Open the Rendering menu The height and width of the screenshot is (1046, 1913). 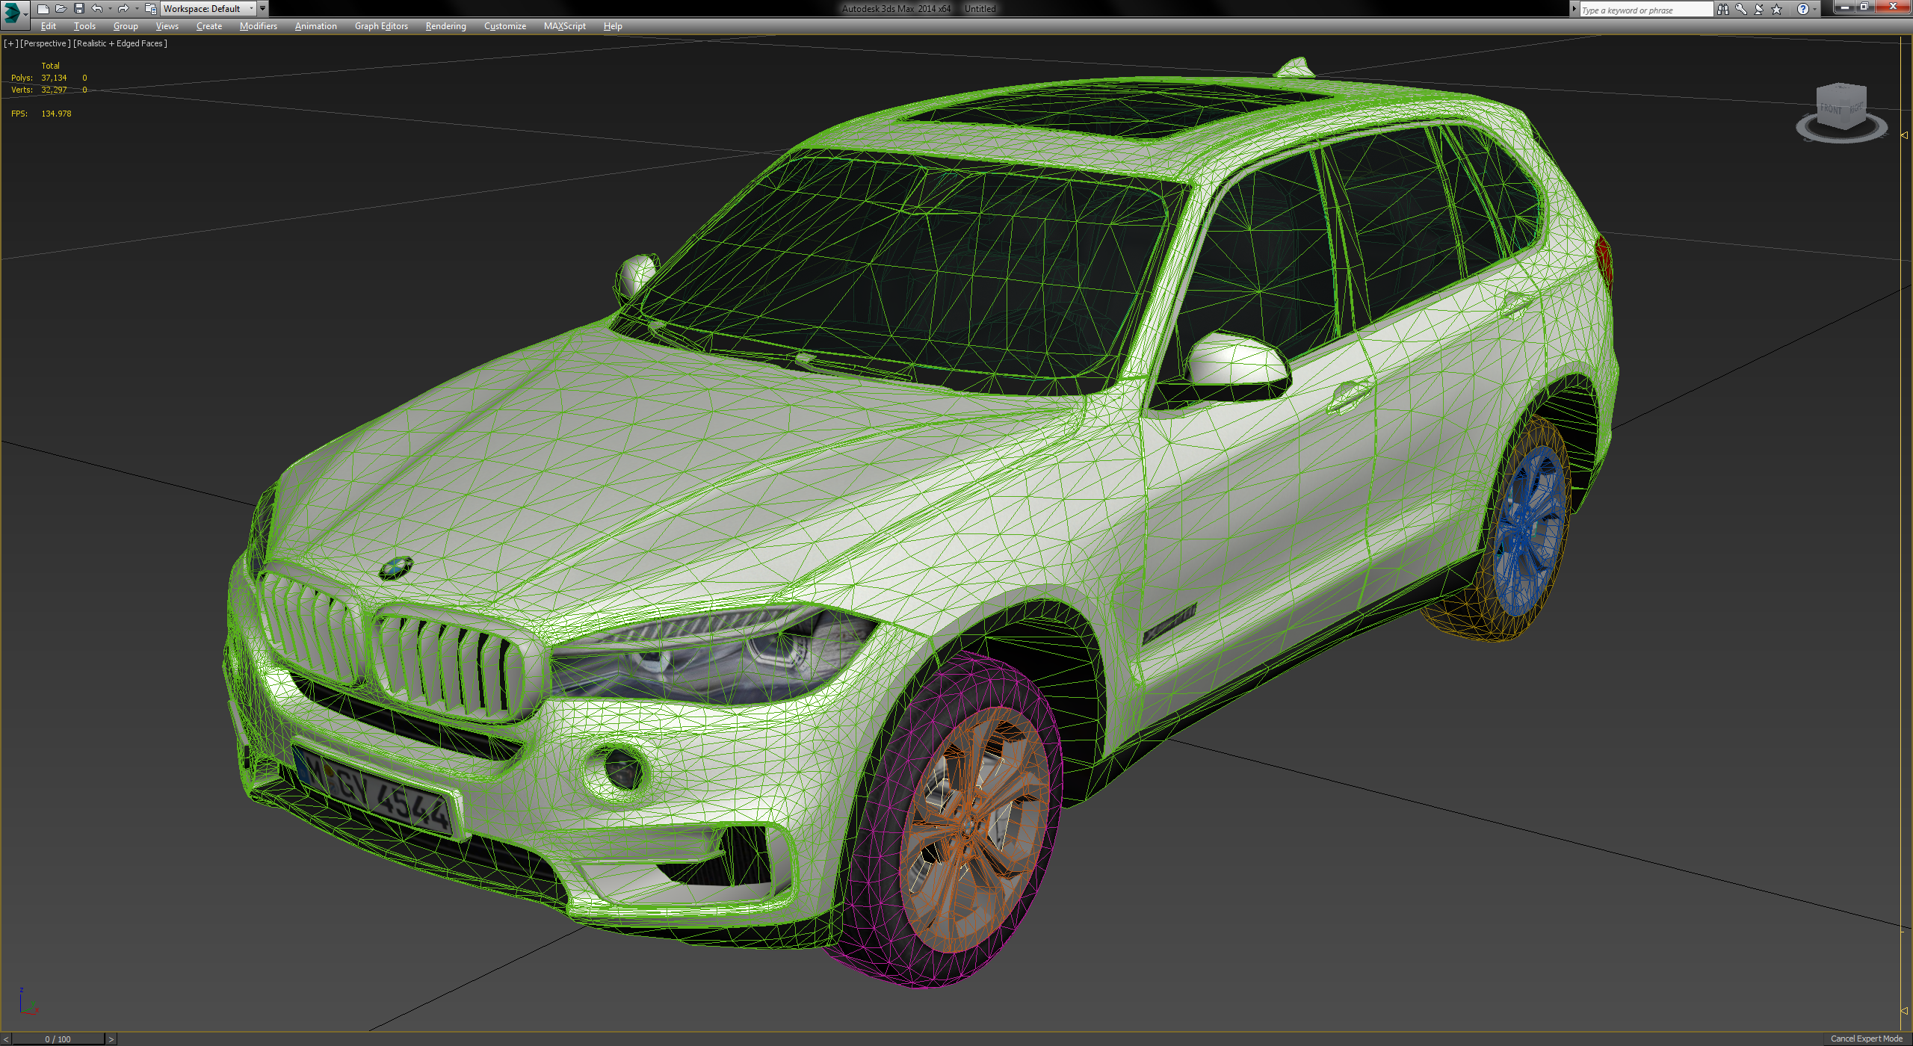445,26
